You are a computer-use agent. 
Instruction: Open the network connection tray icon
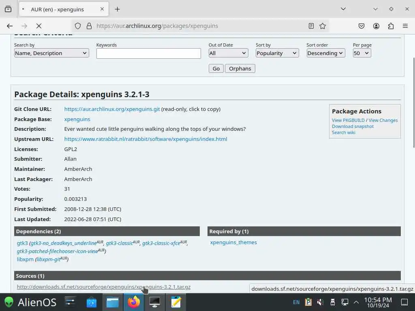(344, 302)
